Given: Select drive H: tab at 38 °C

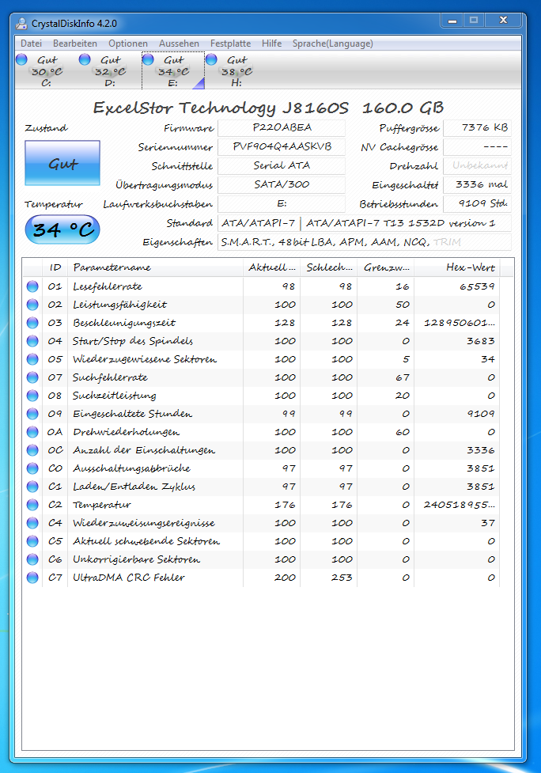Looking at the screenshot, I should [236, 70].
